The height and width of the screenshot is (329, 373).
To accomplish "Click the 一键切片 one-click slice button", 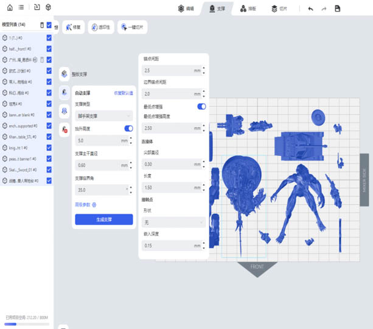I will point(132,27).
